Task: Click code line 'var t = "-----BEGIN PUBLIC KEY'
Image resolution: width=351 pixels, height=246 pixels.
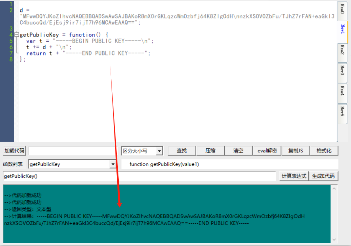Action: coord(90,41)
